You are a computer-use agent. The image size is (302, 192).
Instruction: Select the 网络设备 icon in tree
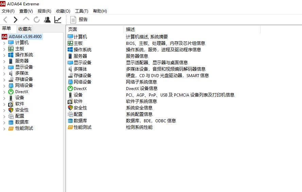tap(11, 86)
